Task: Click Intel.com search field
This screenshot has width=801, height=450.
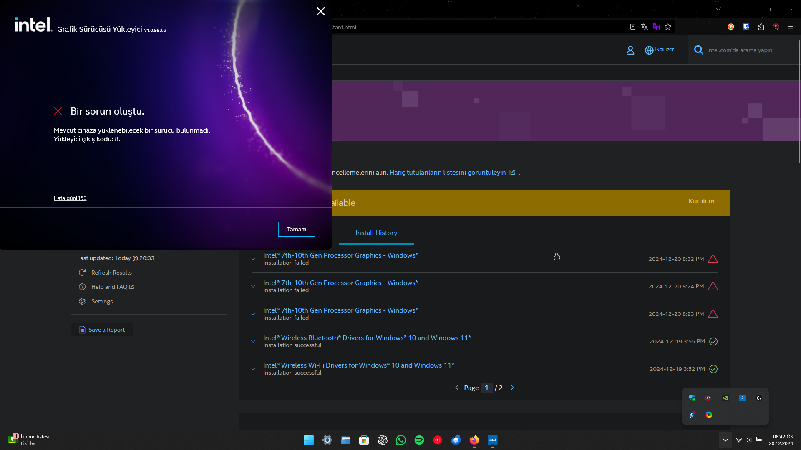Action: [x=739, y=50]
